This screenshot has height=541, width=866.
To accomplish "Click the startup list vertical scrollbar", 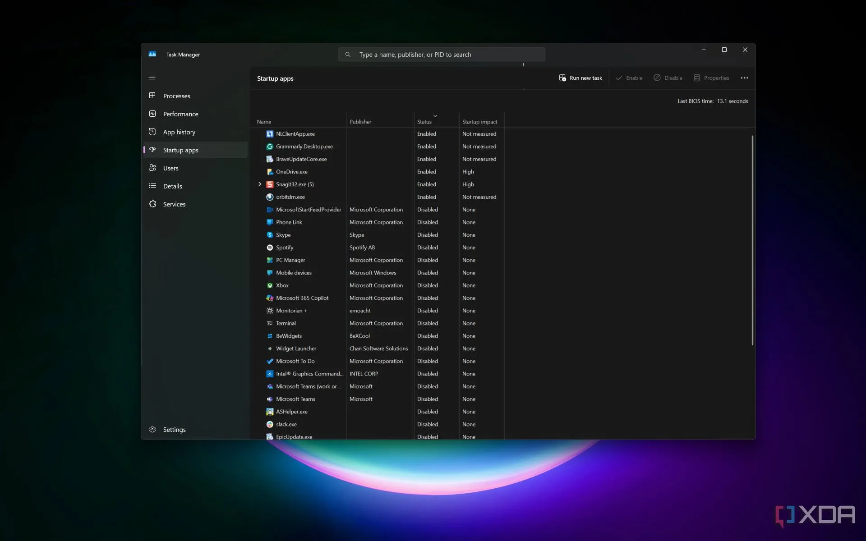I will (752, 240).
